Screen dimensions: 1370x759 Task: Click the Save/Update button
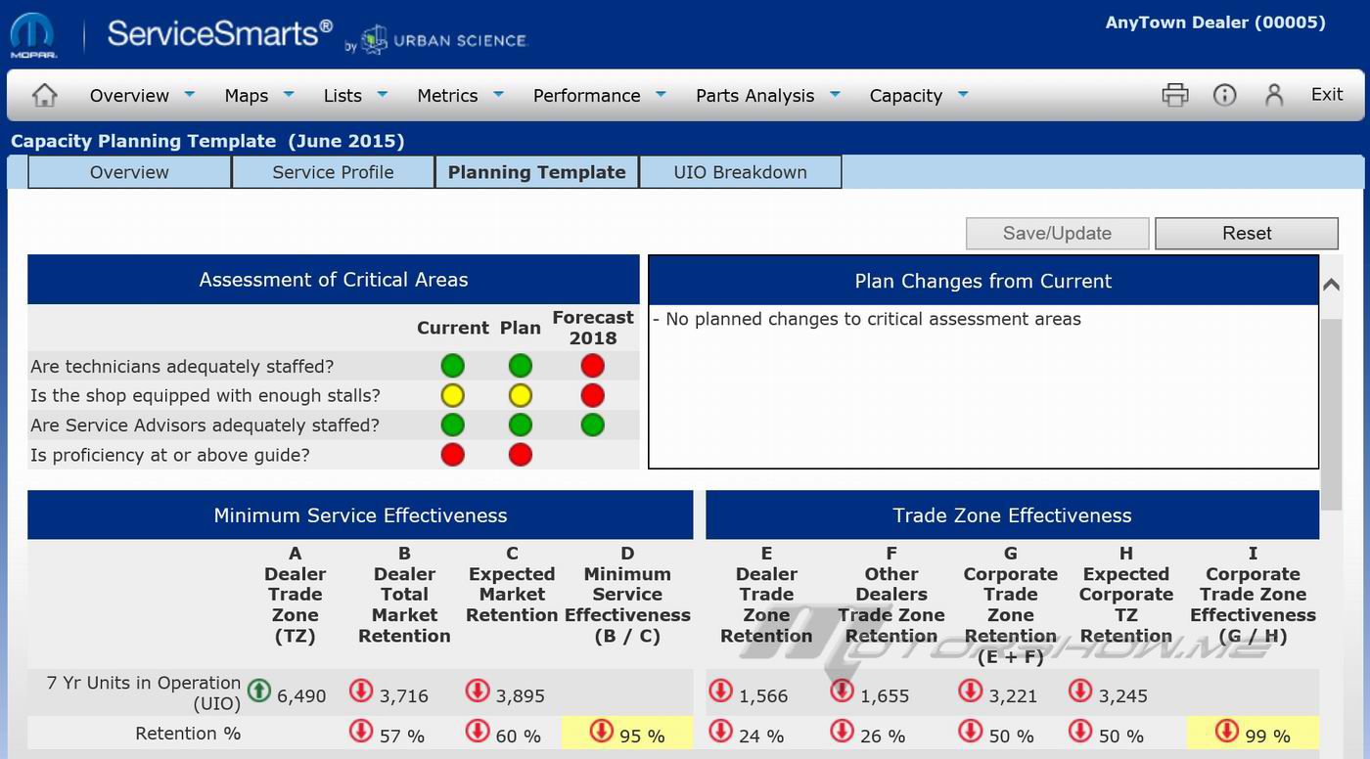1057,233
